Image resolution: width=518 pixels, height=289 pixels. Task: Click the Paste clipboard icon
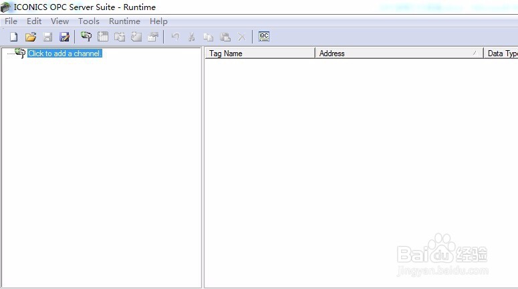point(225,37)
